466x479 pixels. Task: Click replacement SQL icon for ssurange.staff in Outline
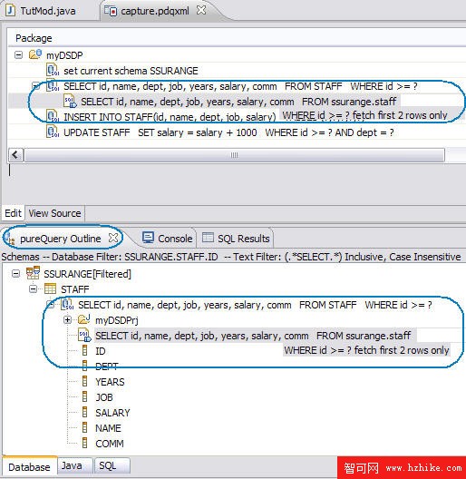[84, 336]
